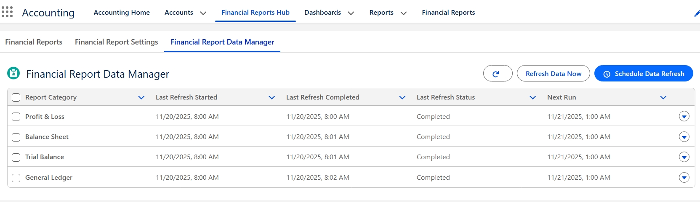Image resolution: width=700 pixels, height=202 pixels.
Task: Open Next Run column menu chevron
Action: click(x=663, y=97)
